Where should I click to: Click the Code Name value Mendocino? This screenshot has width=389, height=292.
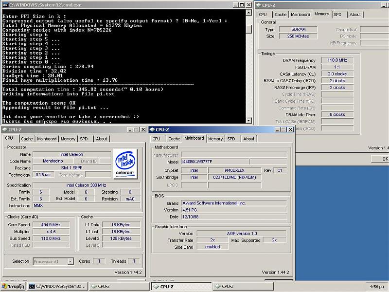[x=53, y=161]
